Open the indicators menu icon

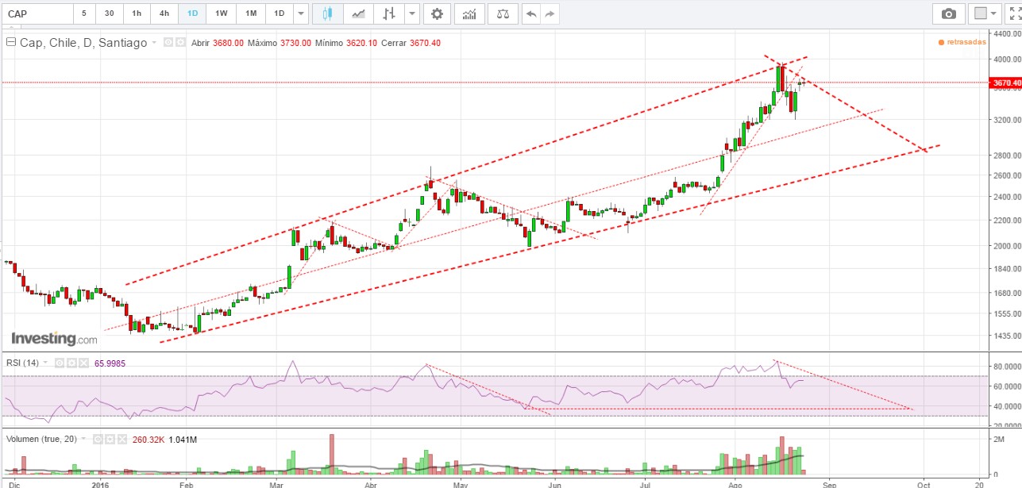point(470,13)
